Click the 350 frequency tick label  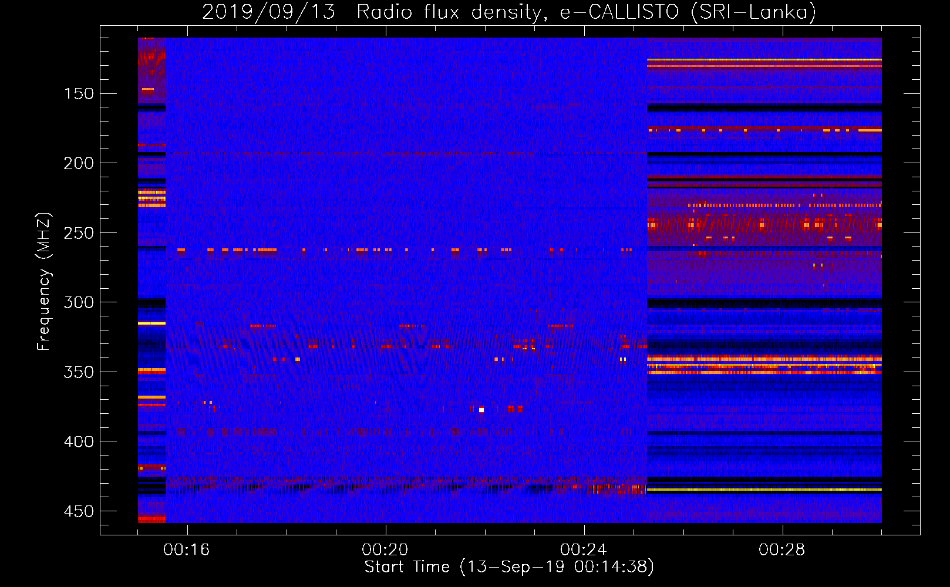click(79, 372)
